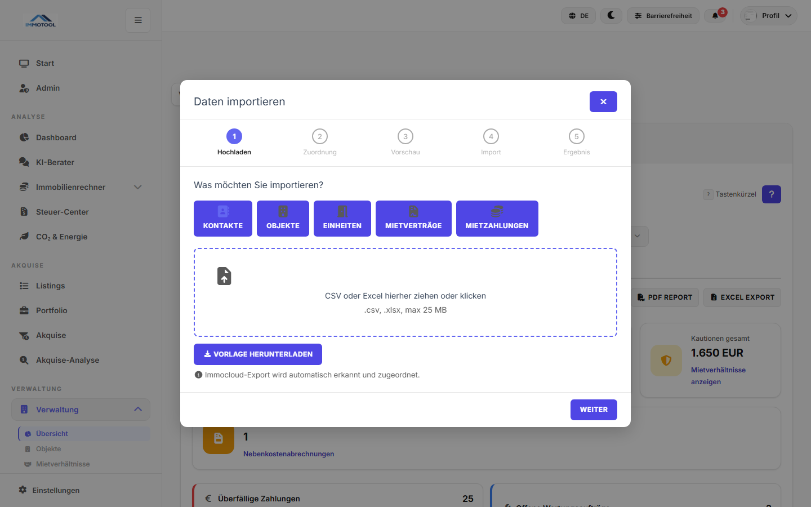Image resolution: width=811 pixels, height=507 pixels.
Task: Open the notifications bell
Action: 716,16
